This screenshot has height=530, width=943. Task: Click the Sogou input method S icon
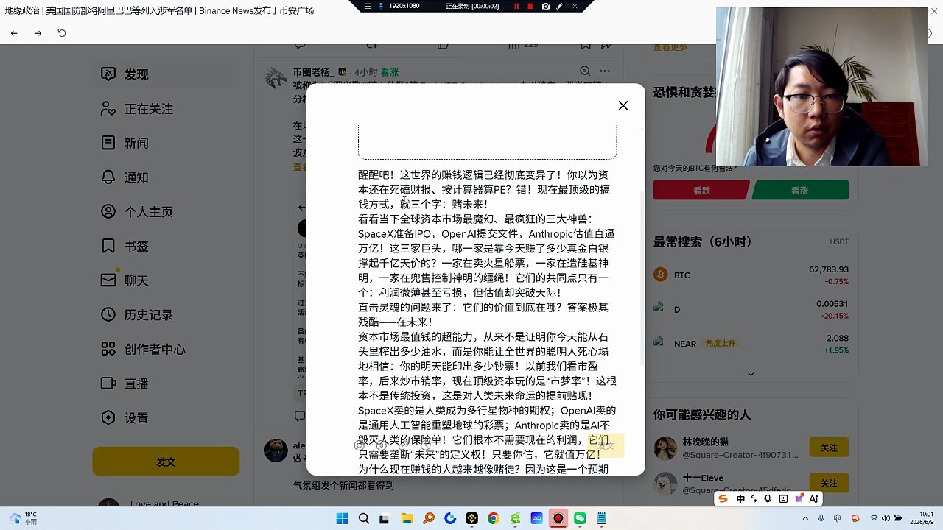(x=723, y=498)
